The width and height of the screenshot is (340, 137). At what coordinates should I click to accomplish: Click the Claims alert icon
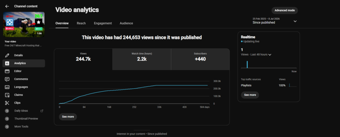(7, 95)
